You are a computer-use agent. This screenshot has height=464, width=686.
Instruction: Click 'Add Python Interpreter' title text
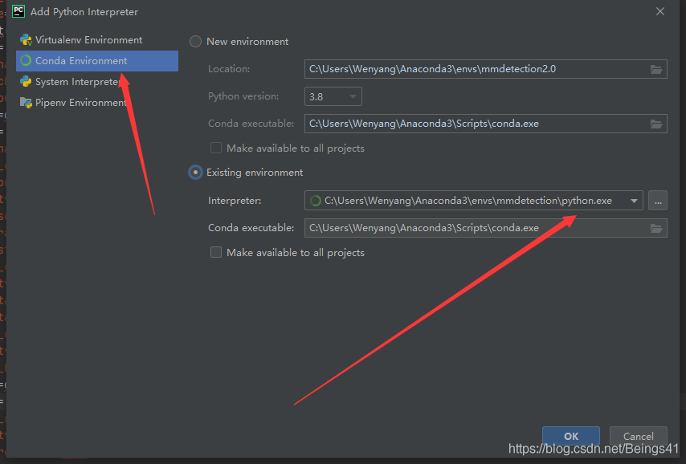[x=84, y=12]
